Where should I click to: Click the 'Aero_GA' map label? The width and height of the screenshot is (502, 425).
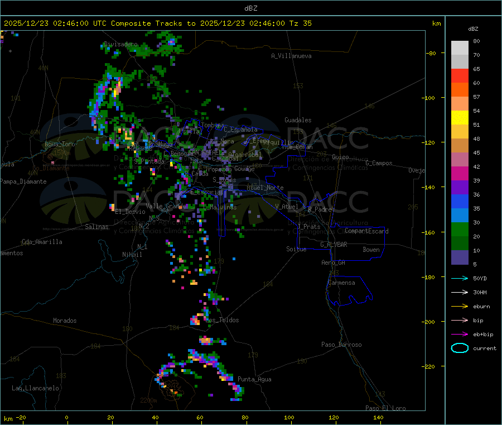(x=334, y=263)
